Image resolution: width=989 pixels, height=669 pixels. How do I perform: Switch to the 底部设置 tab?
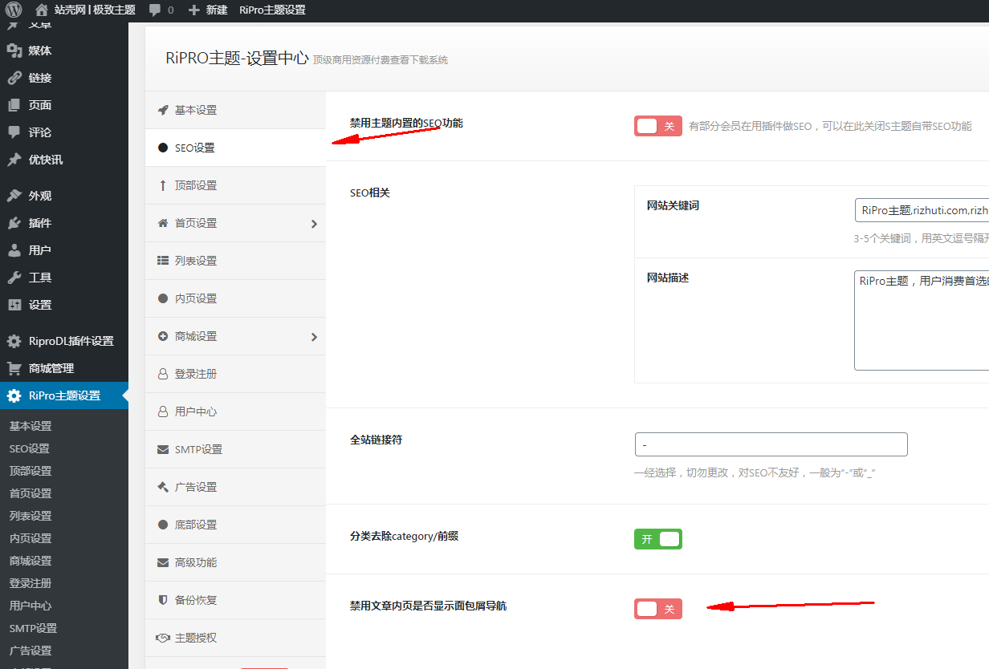pos(235,525)
